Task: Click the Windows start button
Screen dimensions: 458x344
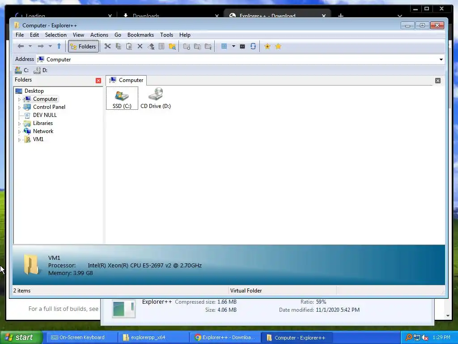Action: click(x=21, y=337)
